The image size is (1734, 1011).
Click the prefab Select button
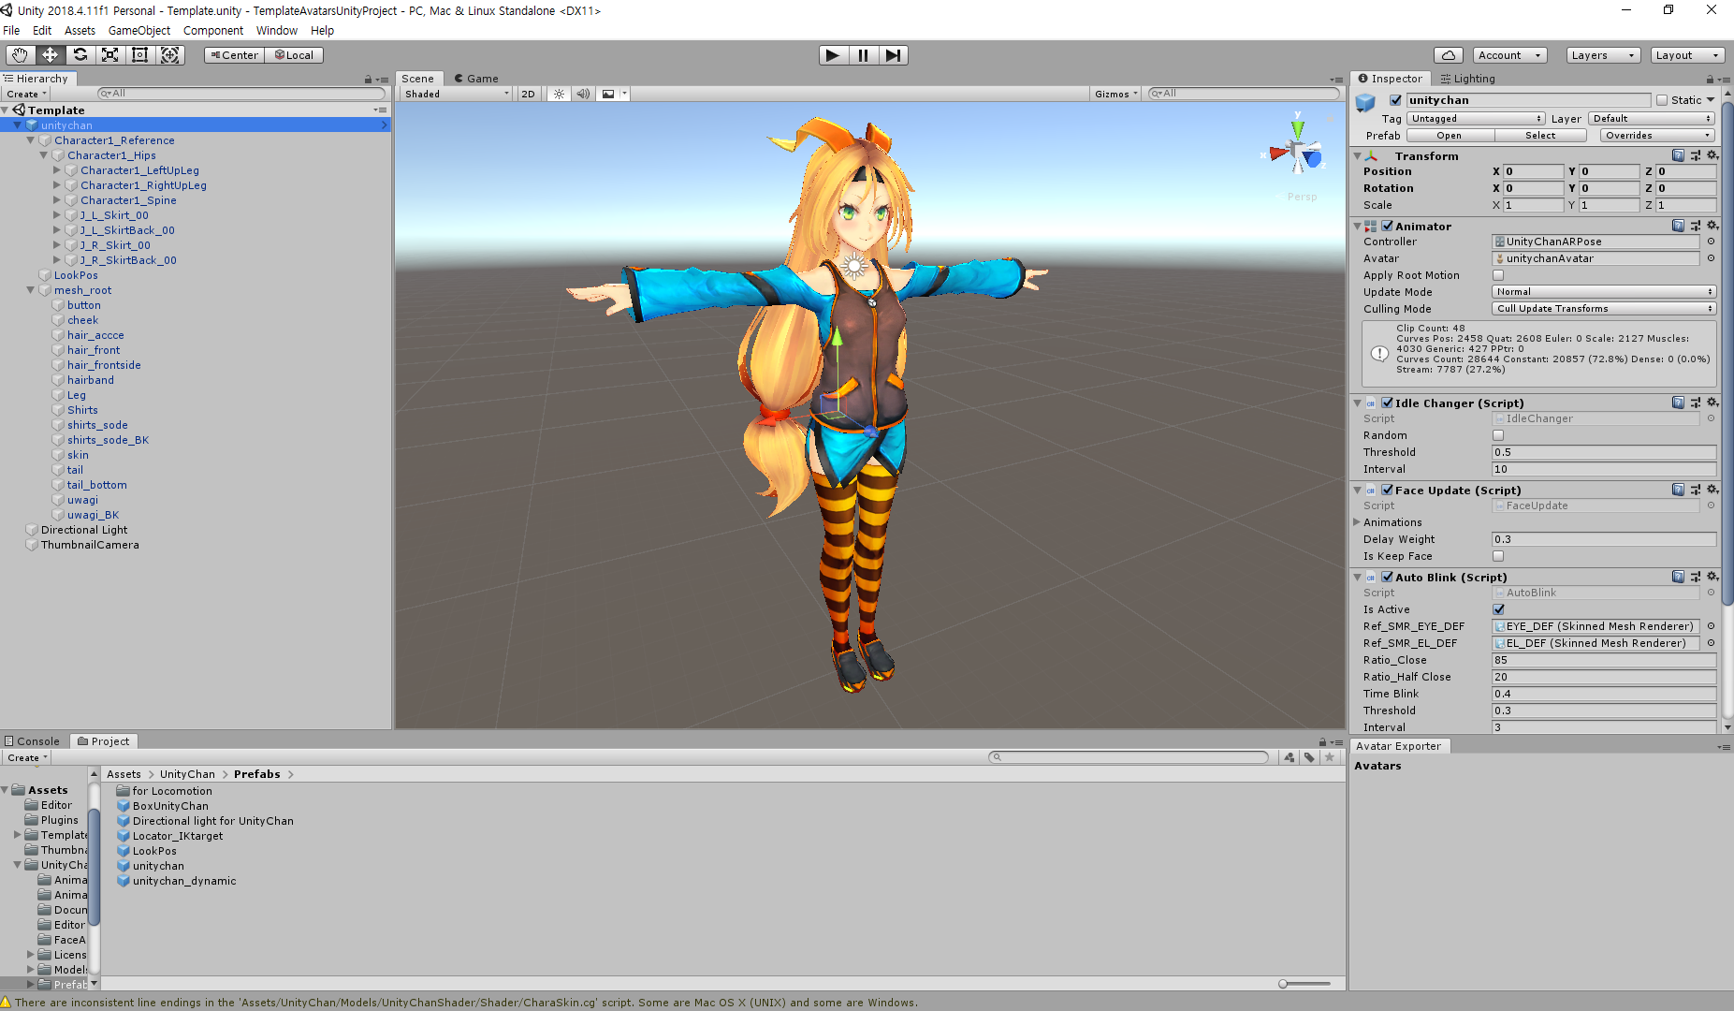click(x=1540, y=136)
